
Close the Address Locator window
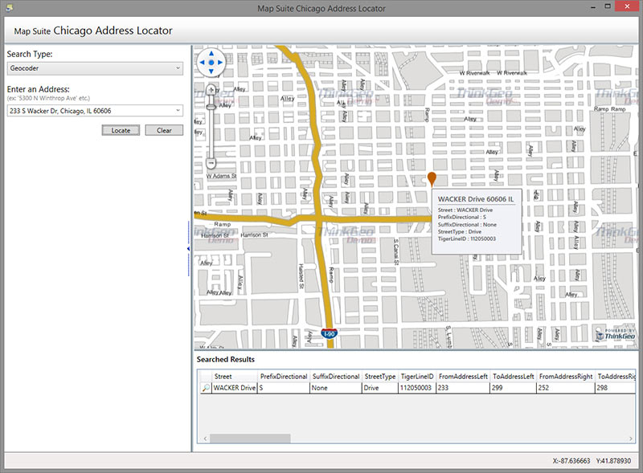point(628,6)
